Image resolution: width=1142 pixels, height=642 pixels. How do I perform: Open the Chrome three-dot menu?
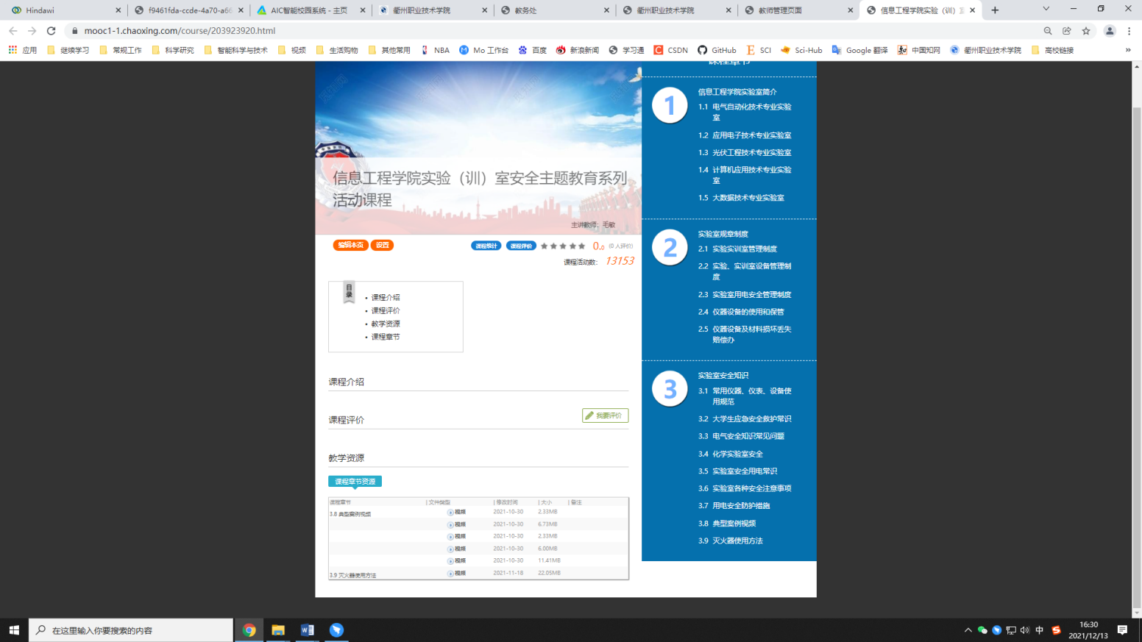click(1129, 31)
